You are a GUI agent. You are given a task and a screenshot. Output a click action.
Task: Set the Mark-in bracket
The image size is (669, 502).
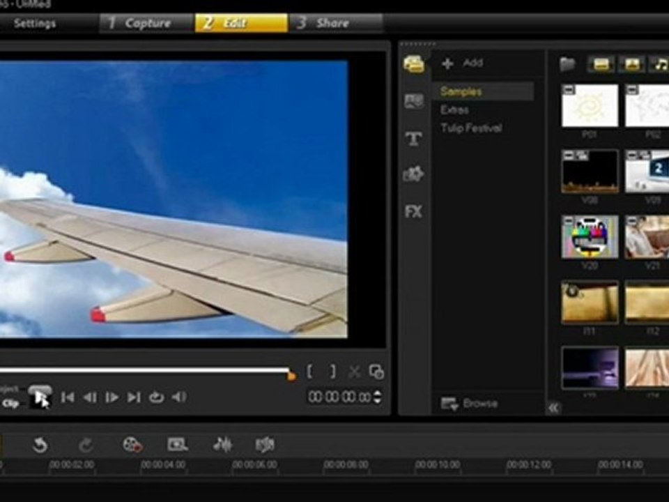(x=309, y=372)
